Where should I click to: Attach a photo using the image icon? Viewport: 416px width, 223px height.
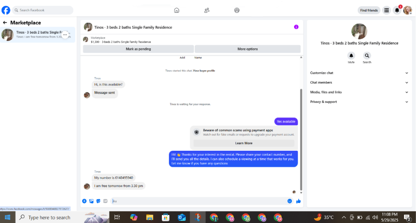[x=91, y=201]
